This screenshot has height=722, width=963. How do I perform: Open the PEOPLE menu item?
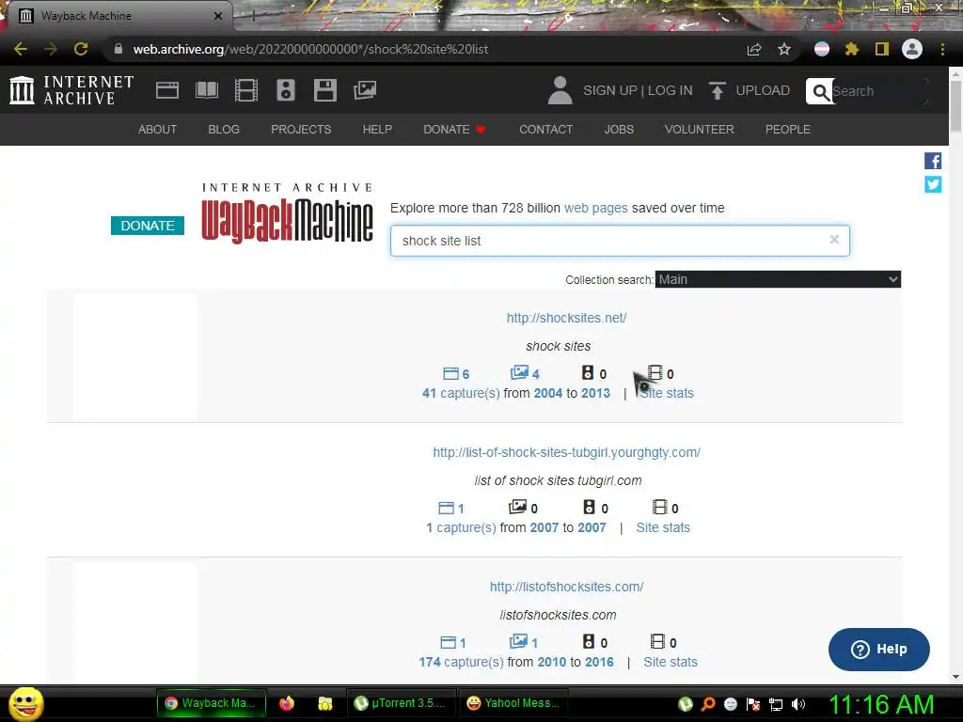788,130
